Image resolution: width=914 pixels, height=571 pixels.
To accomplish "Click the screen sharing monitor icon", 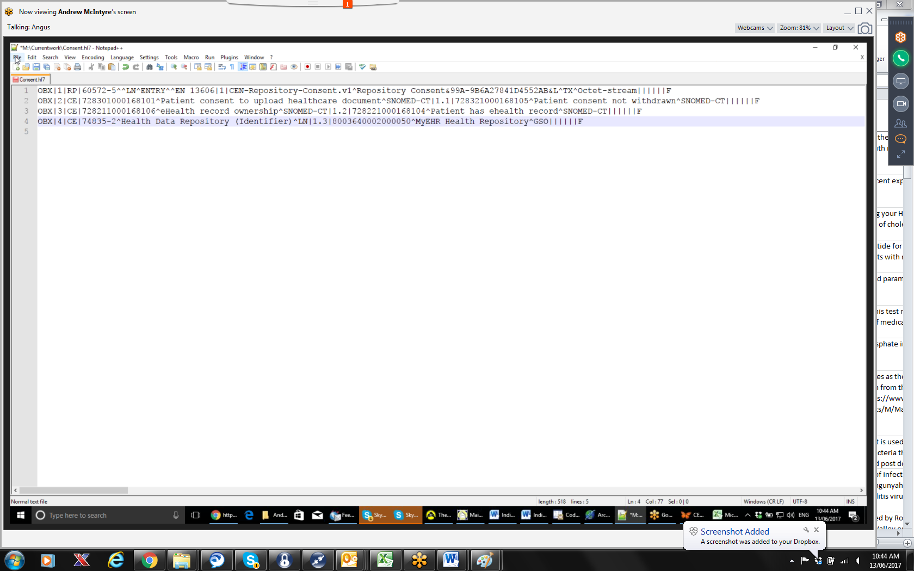I will click(900, 81).
